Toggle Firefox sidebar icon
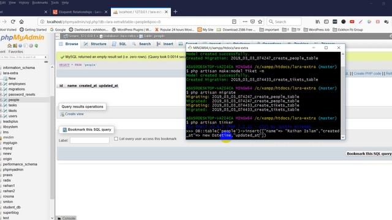This screenshot has height=220, width=392. [x=326, y=22]
